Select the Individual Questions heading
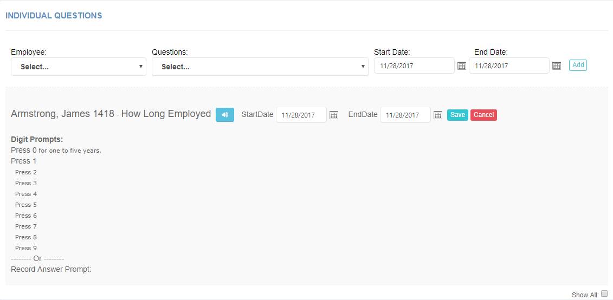This screenshot has width=613, height=300. point(54,16)
